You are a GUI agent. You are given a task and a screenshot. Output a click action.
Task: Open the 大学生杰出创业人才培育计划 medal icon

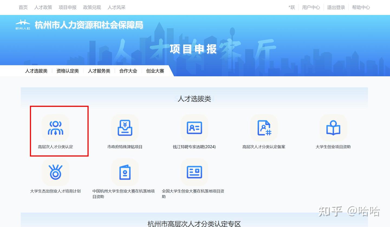(56, 172)
